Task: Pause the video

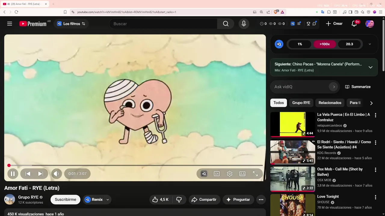Action: pos(13,174)
